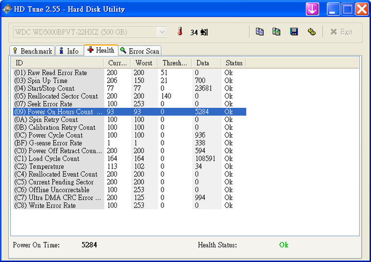
Task: Switch to the Benchmark tab
Action: [x=32, y=51]
